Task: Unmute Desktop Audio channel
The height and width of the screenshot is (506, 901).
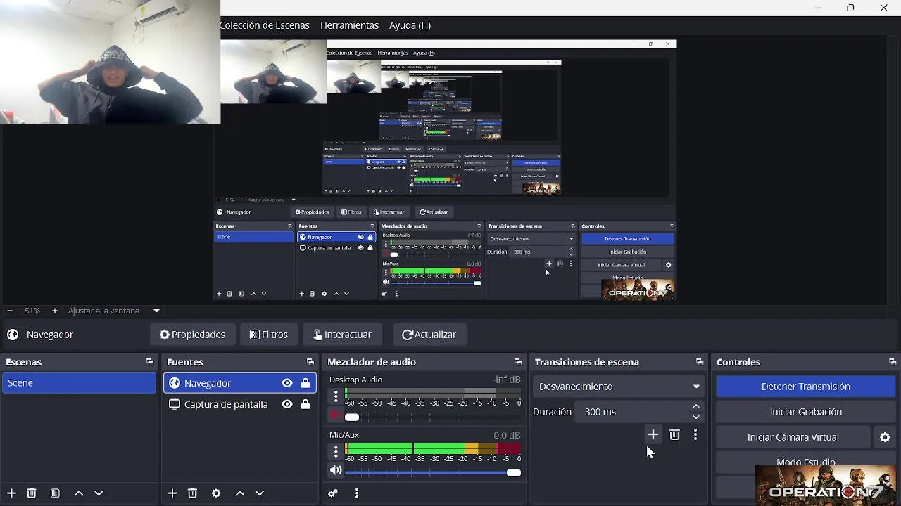Action: 336,415
